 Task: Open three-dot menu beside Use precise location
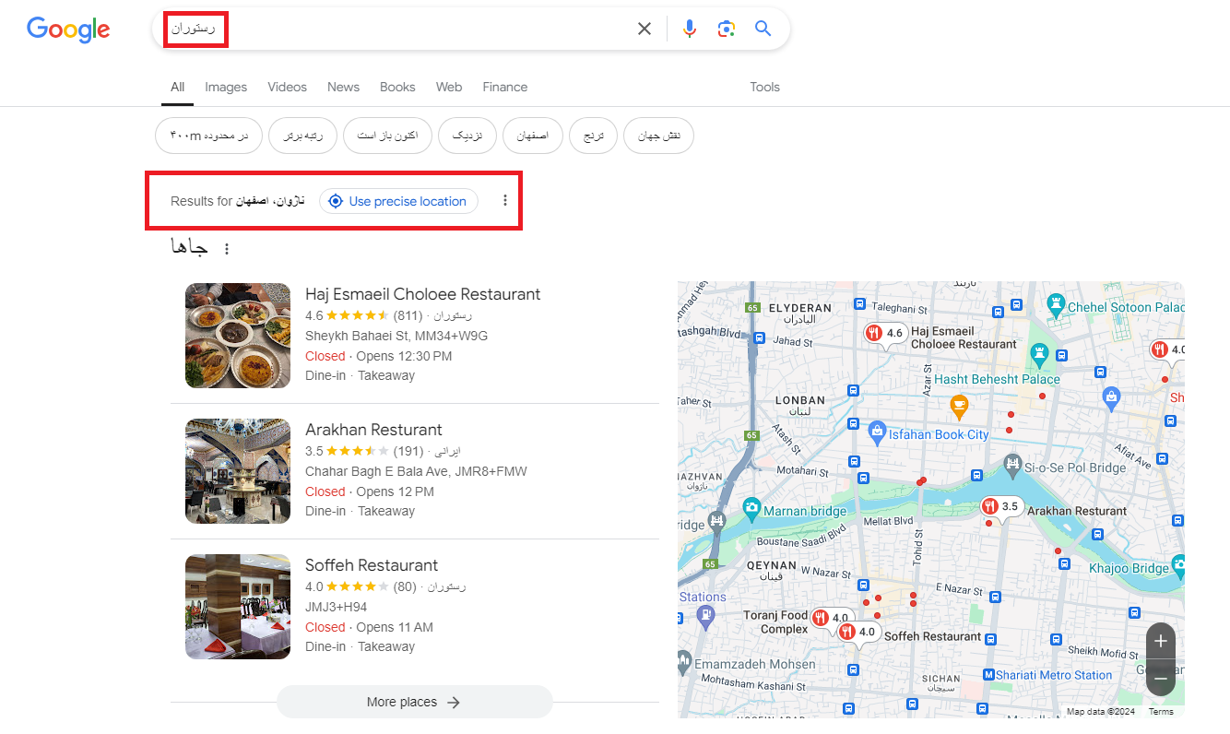click(x=504, y=201)
